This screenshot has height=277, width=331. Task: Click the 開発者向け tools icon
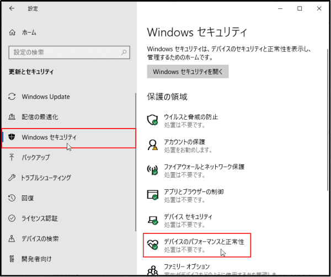(12, 259)
